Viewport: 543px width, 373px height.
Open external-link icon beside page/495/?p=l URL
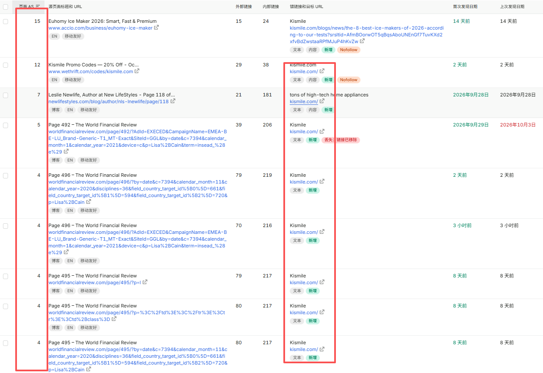click(145, 282)
